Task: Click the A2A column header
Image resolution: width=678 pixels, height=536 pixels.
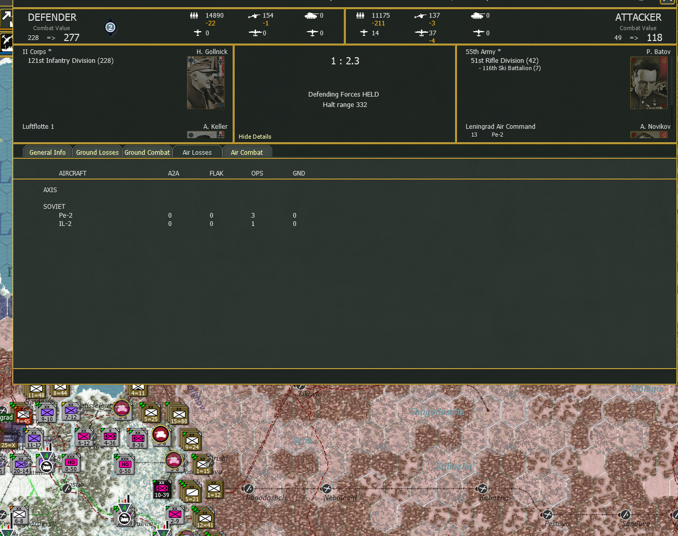Action: click(x=174, y=173)
